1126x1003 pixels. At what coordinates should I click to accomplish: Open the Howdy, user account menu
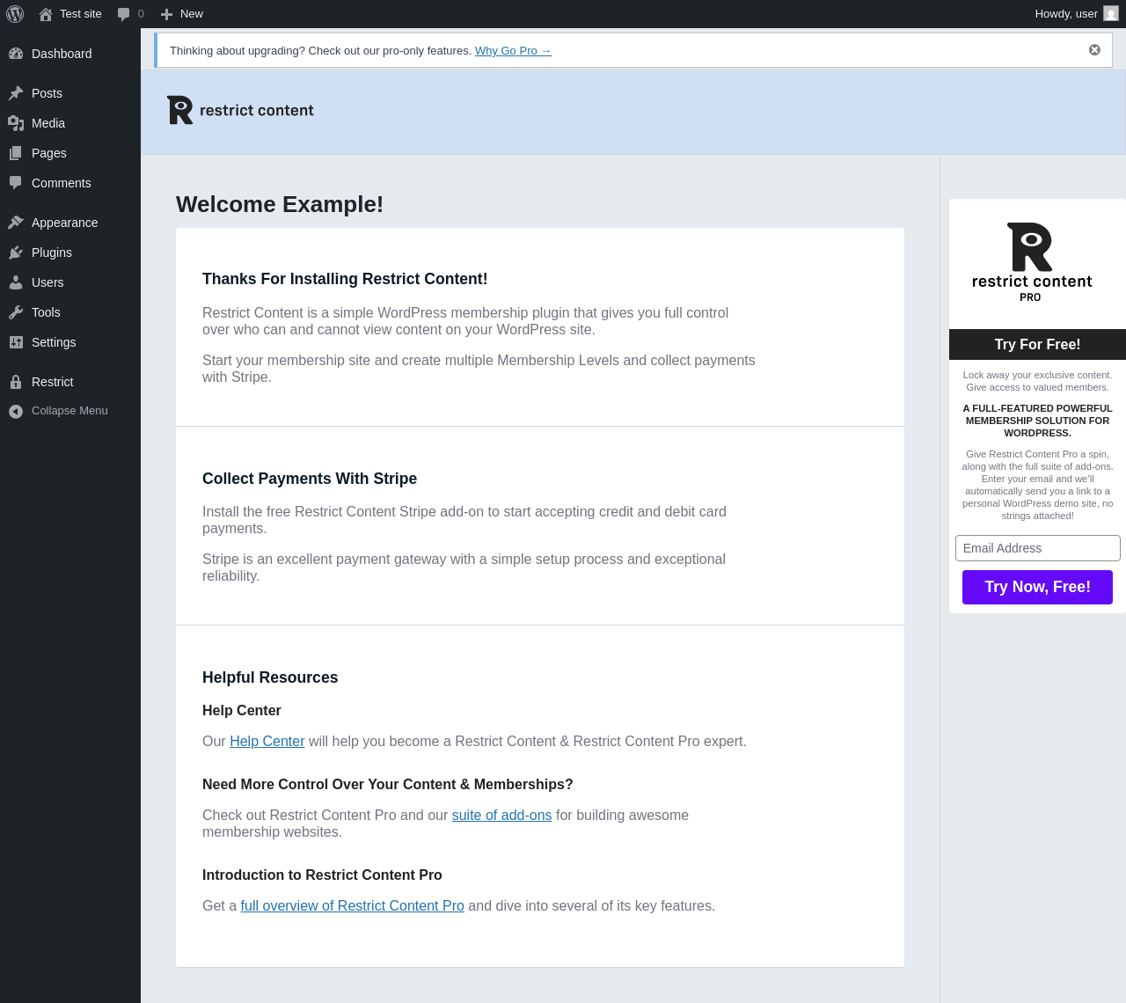click(x=1077, y=14)
